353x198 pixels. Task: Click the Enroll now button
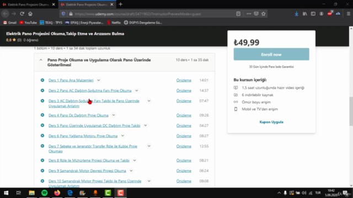pyautogui.click(x=271, y=54)
